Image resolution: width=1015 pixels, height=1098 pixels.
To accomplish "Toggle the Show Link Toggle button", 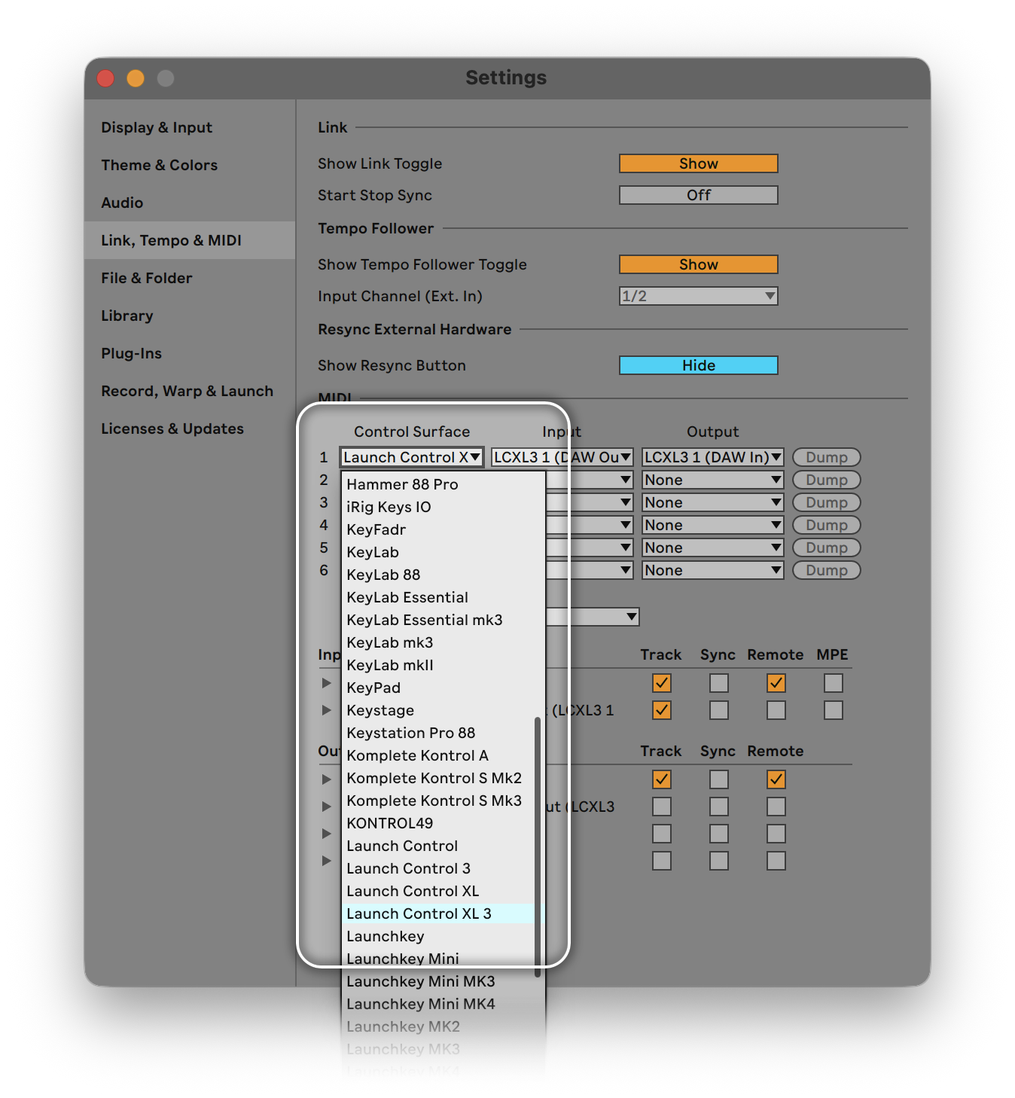I will tap(698, 163).
